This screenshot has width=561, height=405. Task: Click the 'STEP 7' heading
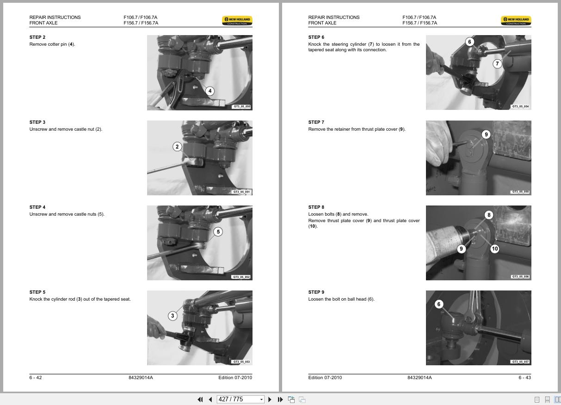click(316, 122)
